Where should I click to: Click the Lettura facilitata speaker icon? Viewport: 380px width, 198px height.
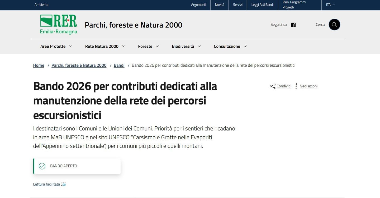[63, 184]
